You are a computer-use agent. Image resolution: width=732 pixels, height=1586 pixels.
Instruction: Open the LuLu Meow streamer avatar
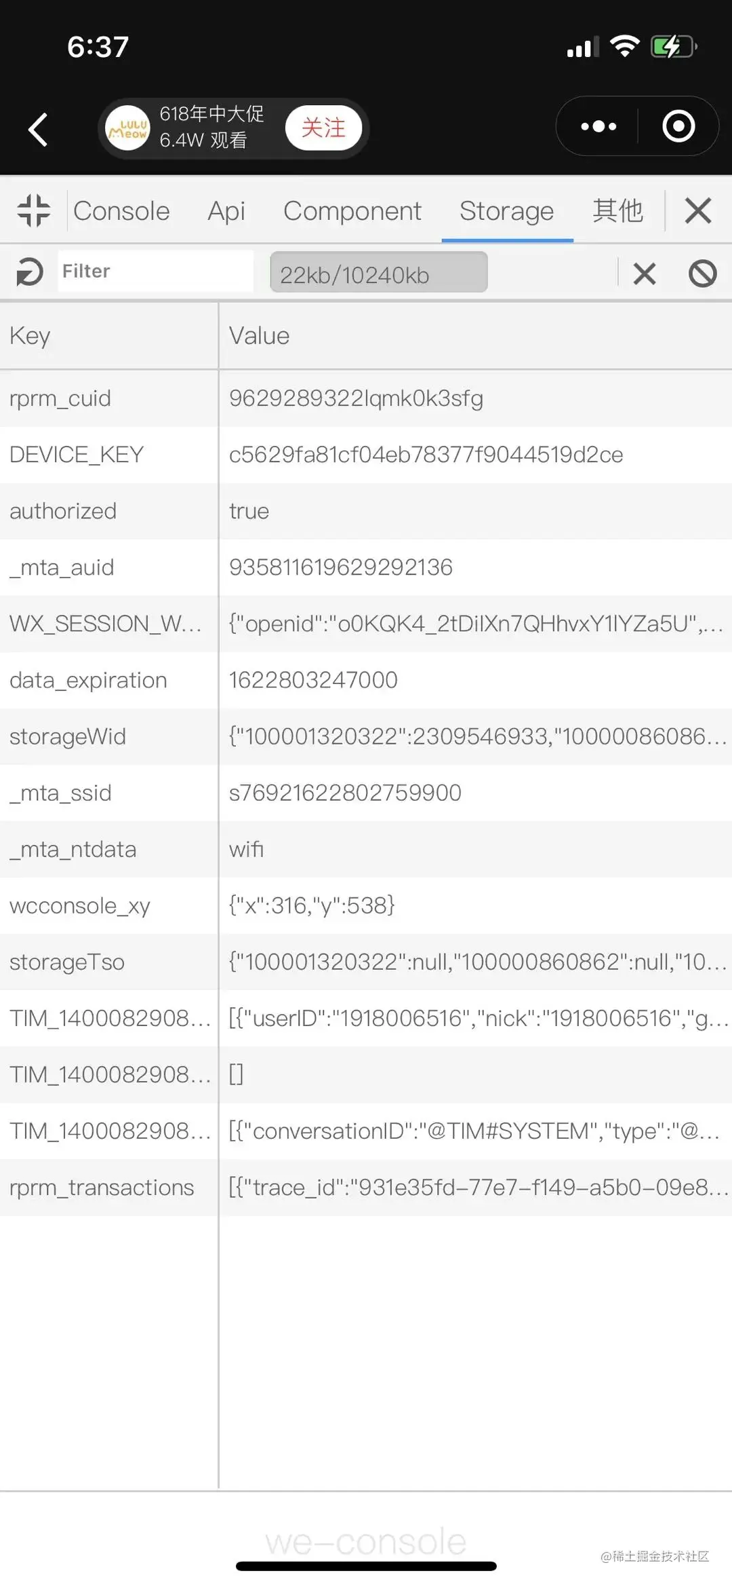128,128
